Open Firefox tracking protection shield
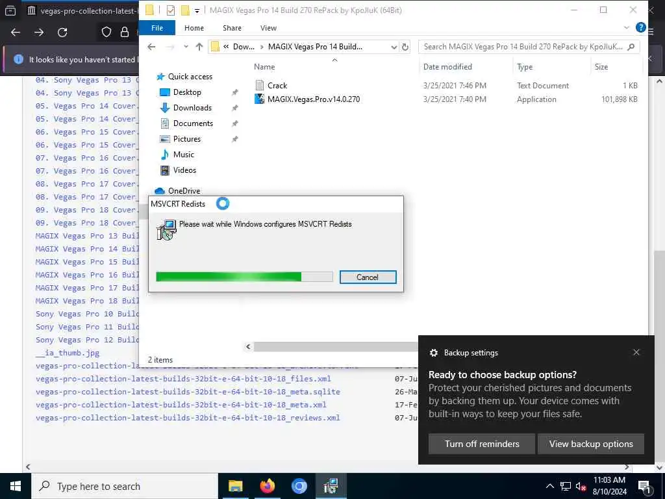The width and height of the screenshot is (665, 499). (x=107, y=32)
